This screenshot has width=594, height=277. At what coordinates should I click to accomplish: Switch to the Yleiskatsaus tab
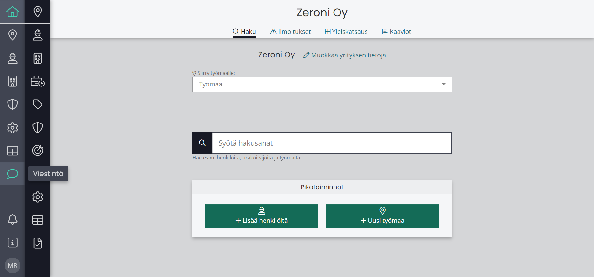346,32
